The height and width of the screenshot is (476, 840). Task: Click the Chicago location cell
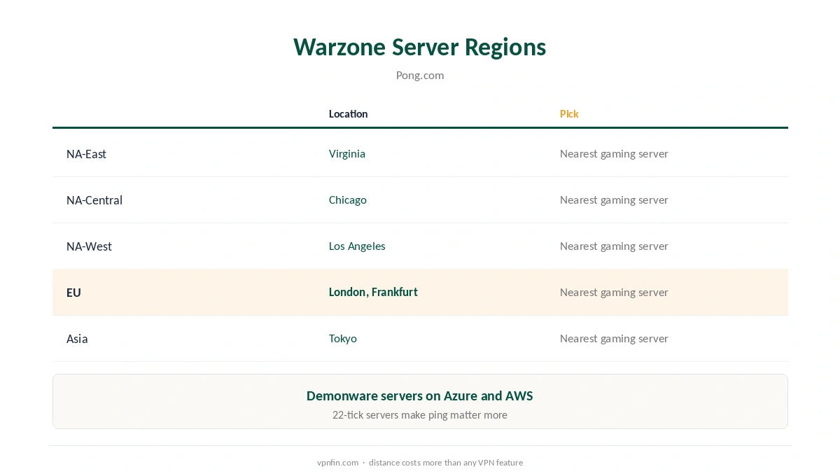348,199
